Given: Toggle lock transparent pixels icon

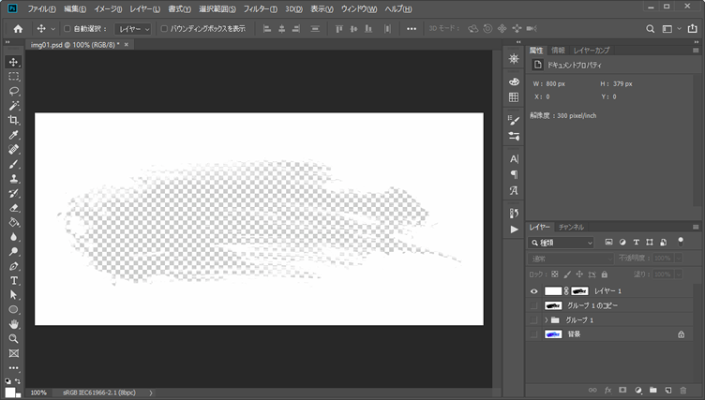Looking at the screenshot, I should (555, 274).
